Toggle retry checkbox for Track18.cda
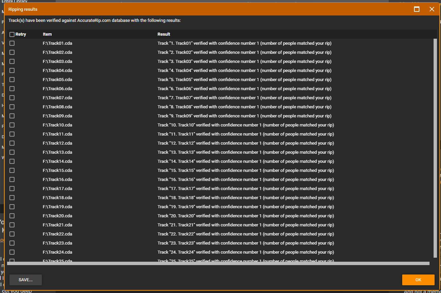 pyautogui.click(x=12, y=198)
